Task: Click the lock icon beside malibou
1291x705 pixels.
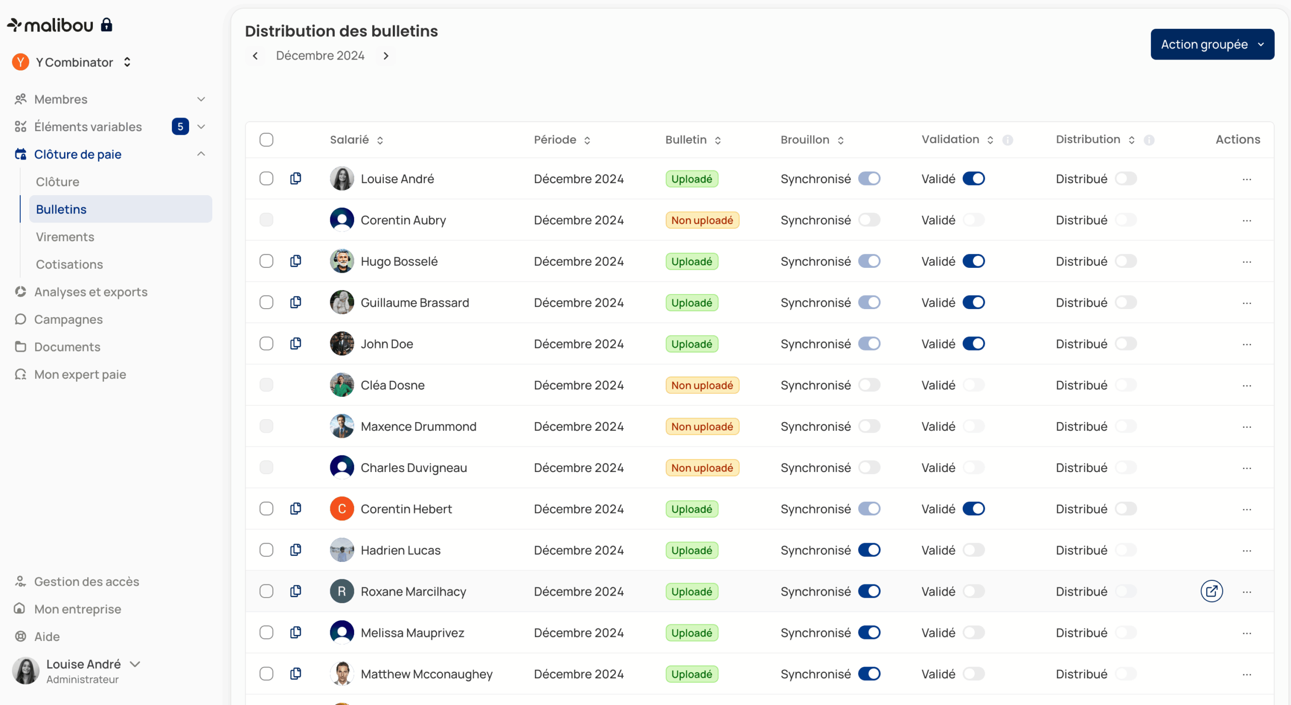Action: coord(106,25)
